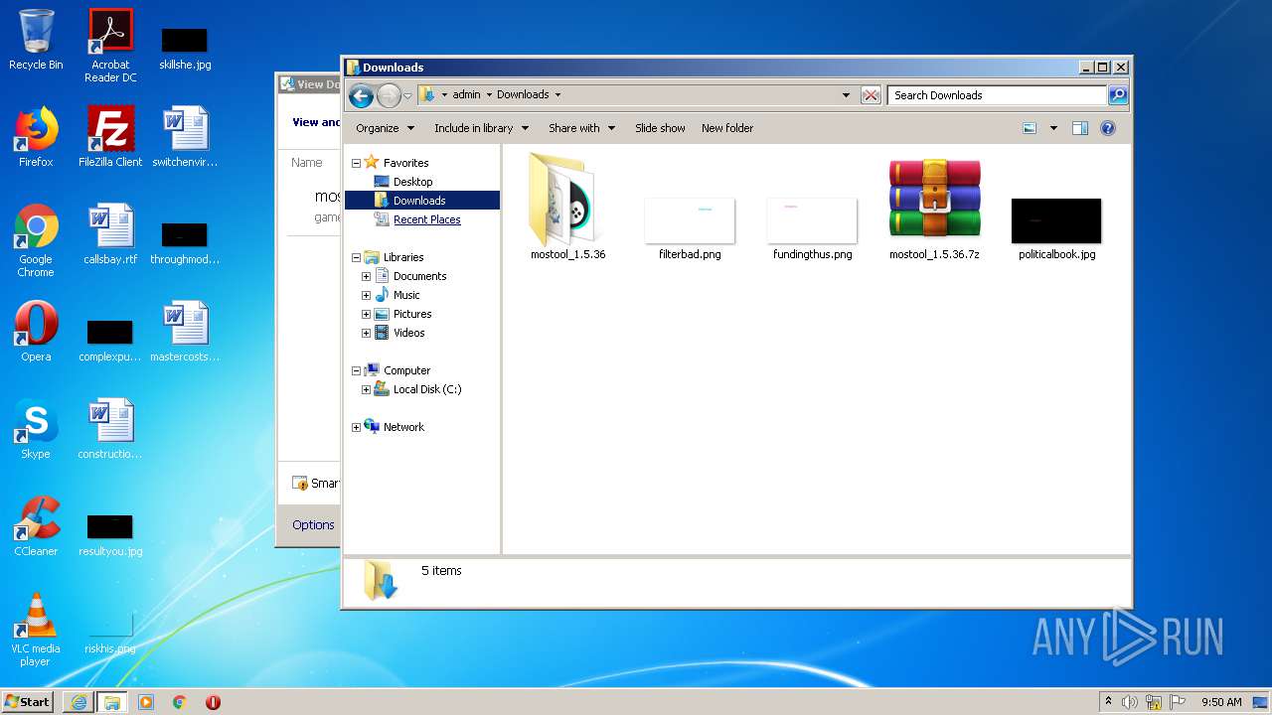Image resolution: width=1272 pixels, height=715 pixels.
Task: Click admin in the address breadcrumb
Action: coord(466,95)
